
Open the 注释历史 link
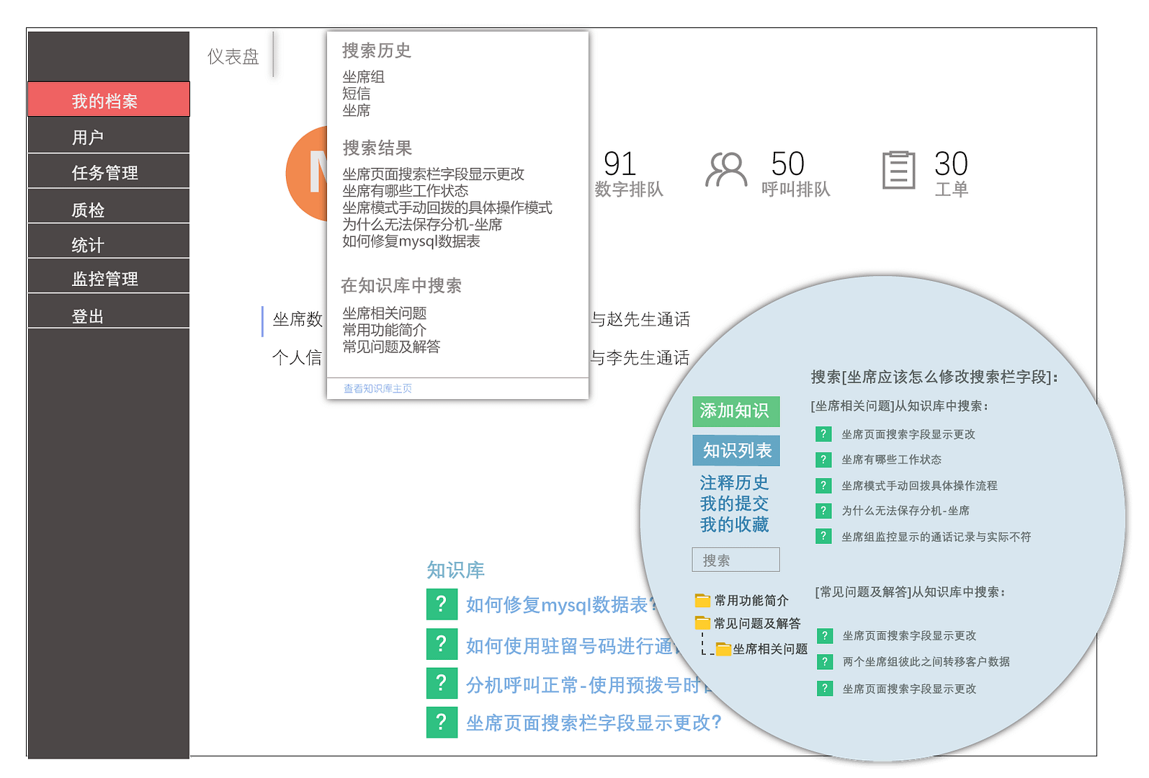(x=734, y=482)
